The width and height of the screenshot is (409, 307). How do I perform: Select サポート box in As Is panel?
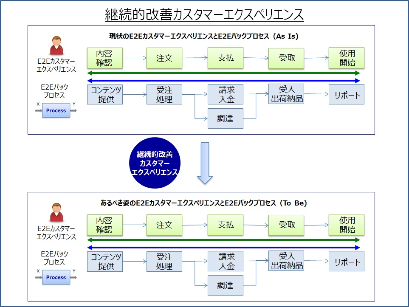click(x=347, y=94)
